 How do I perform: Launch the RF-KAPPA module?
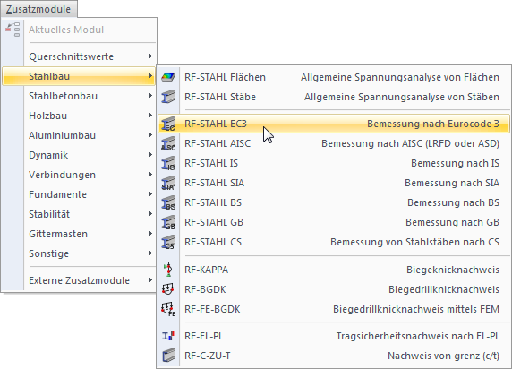334,270
